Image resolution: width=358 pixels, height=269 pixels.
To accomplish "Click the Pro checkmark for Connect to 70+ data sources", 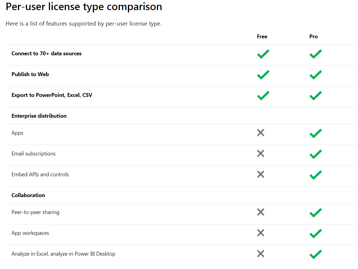I will click(315, 54).
